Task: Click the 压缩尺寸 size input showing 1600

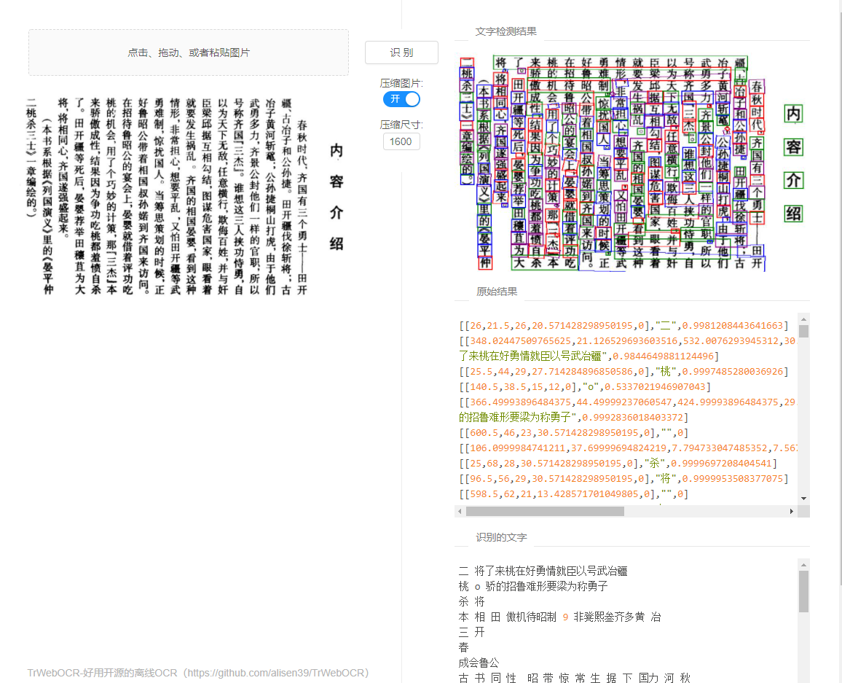Action: [x=401, y=142]
